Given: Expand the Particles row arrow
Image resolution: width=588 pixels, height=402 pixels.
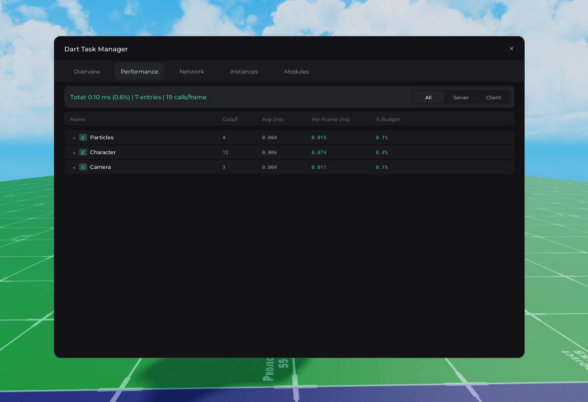Looking at the screenshot, I should coord(74,138).
